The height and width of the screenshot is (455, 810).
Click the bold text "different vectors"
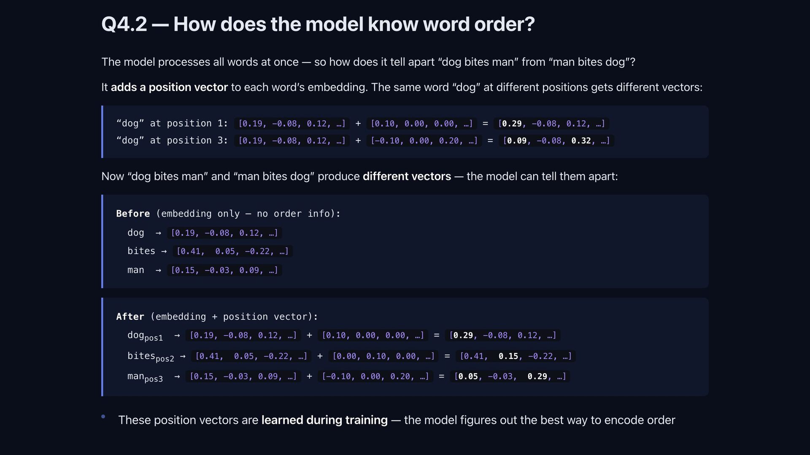point(406,176)
